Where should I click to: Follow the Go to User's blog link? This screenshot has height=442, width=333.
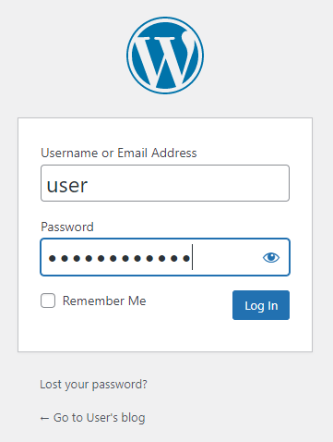pyautogui.click(x=92, y=418)
